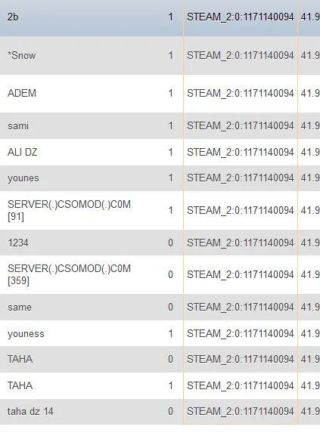This screenshot has height=433, width=320.
Task: Click the 0 value in 1234 row
Action: pos(170,243)
